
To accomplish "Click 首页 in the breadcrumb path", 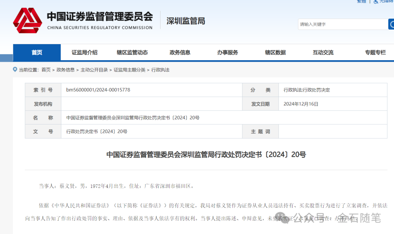I will 46,70.
